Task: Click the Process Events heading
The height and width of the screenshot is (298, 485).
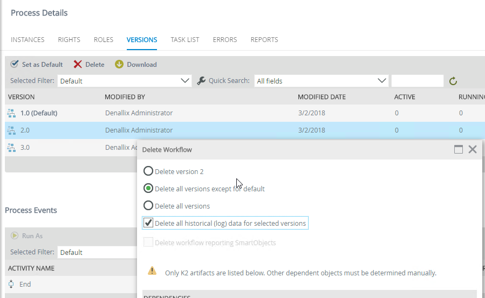Action: [x=31, y=210]
